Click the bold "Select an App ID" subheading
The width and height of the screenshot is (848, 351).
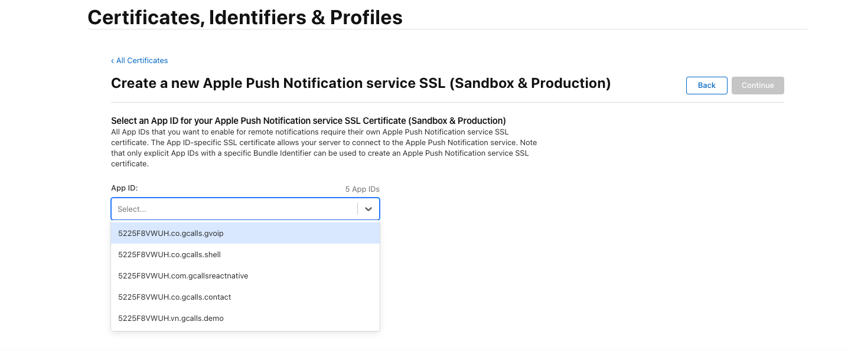point(308,121)
